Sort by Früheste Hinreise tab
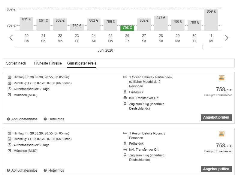238x178 pixels. [x=48, y=63]
